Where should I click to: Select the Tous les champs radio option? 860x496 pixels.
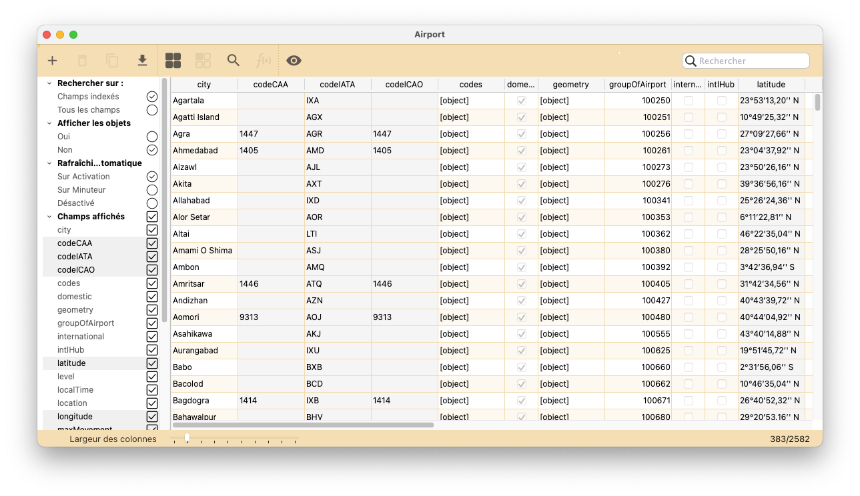click(152, 110)
